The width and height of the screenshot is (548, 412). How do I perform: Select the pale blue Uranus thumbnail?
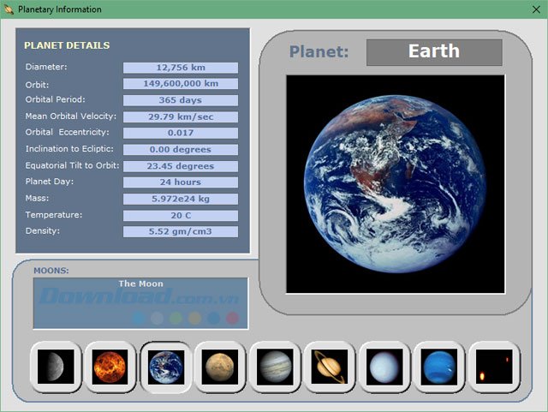pos(384,367)
